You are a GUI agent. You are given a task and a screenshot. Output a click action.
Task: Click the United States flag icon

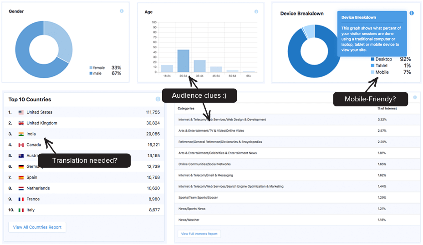pyautogui.click(x=21, y=112)
